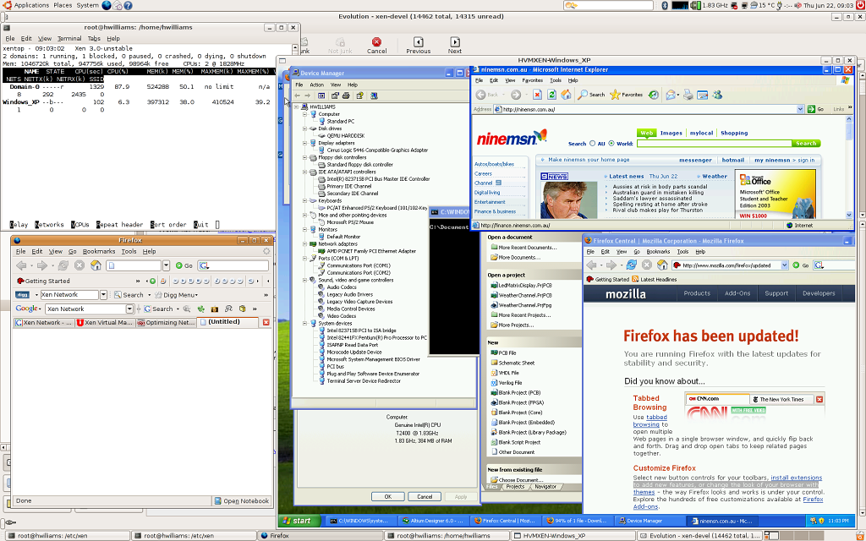The height and width of the screenshot is (541, 866).
Task: Open Digg Menu dropdown in Firefox
Action: (x=181, y=295)
